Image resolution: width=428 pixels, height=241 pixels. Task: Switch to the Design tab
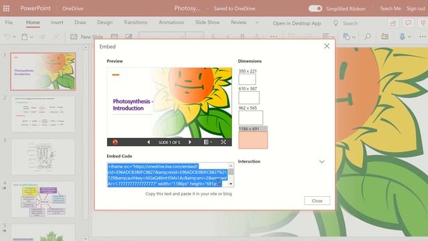click(105, 22)
